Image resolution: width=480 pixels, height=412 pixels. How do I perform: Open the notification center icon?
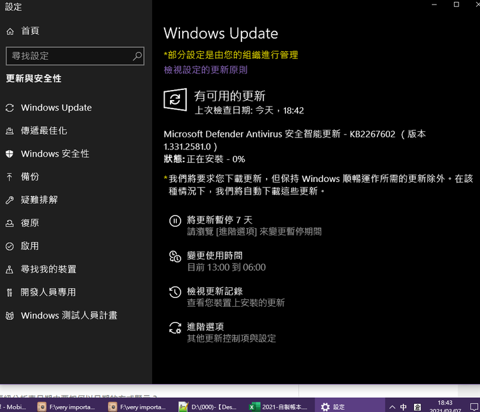click(474, 407)
